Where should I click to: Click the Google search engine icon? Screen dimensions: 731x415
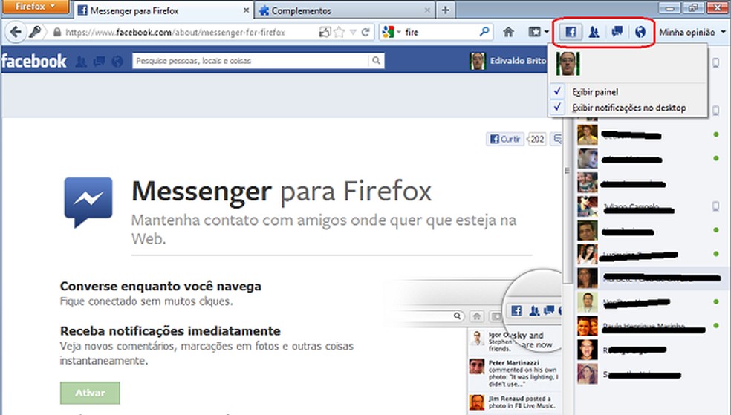(x=388, y=32)
